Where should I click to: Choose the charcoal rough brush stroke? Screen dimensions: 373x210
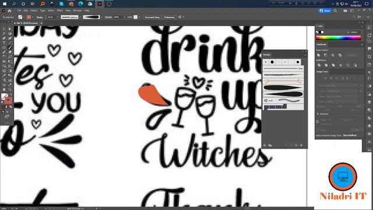click(x=283, y=75)
